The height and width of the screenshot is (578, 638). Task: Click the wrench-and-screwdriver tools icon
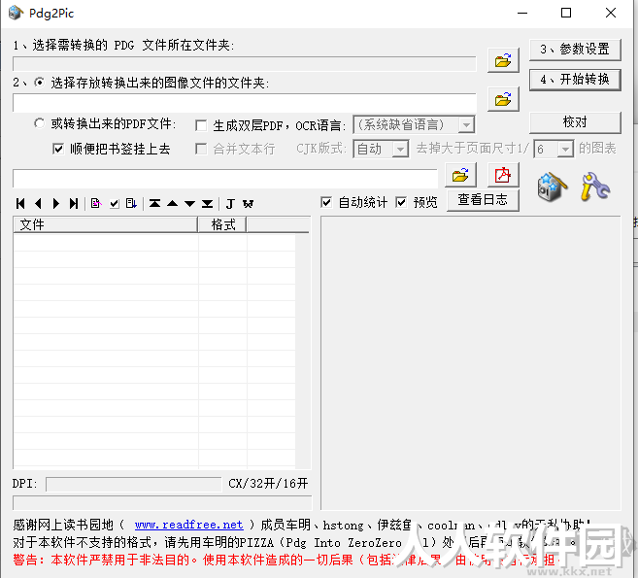(x=595, y=187)
